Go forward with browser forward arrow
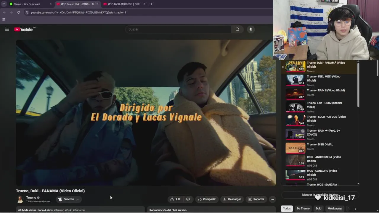379x213 pixels. coord(11,12)
